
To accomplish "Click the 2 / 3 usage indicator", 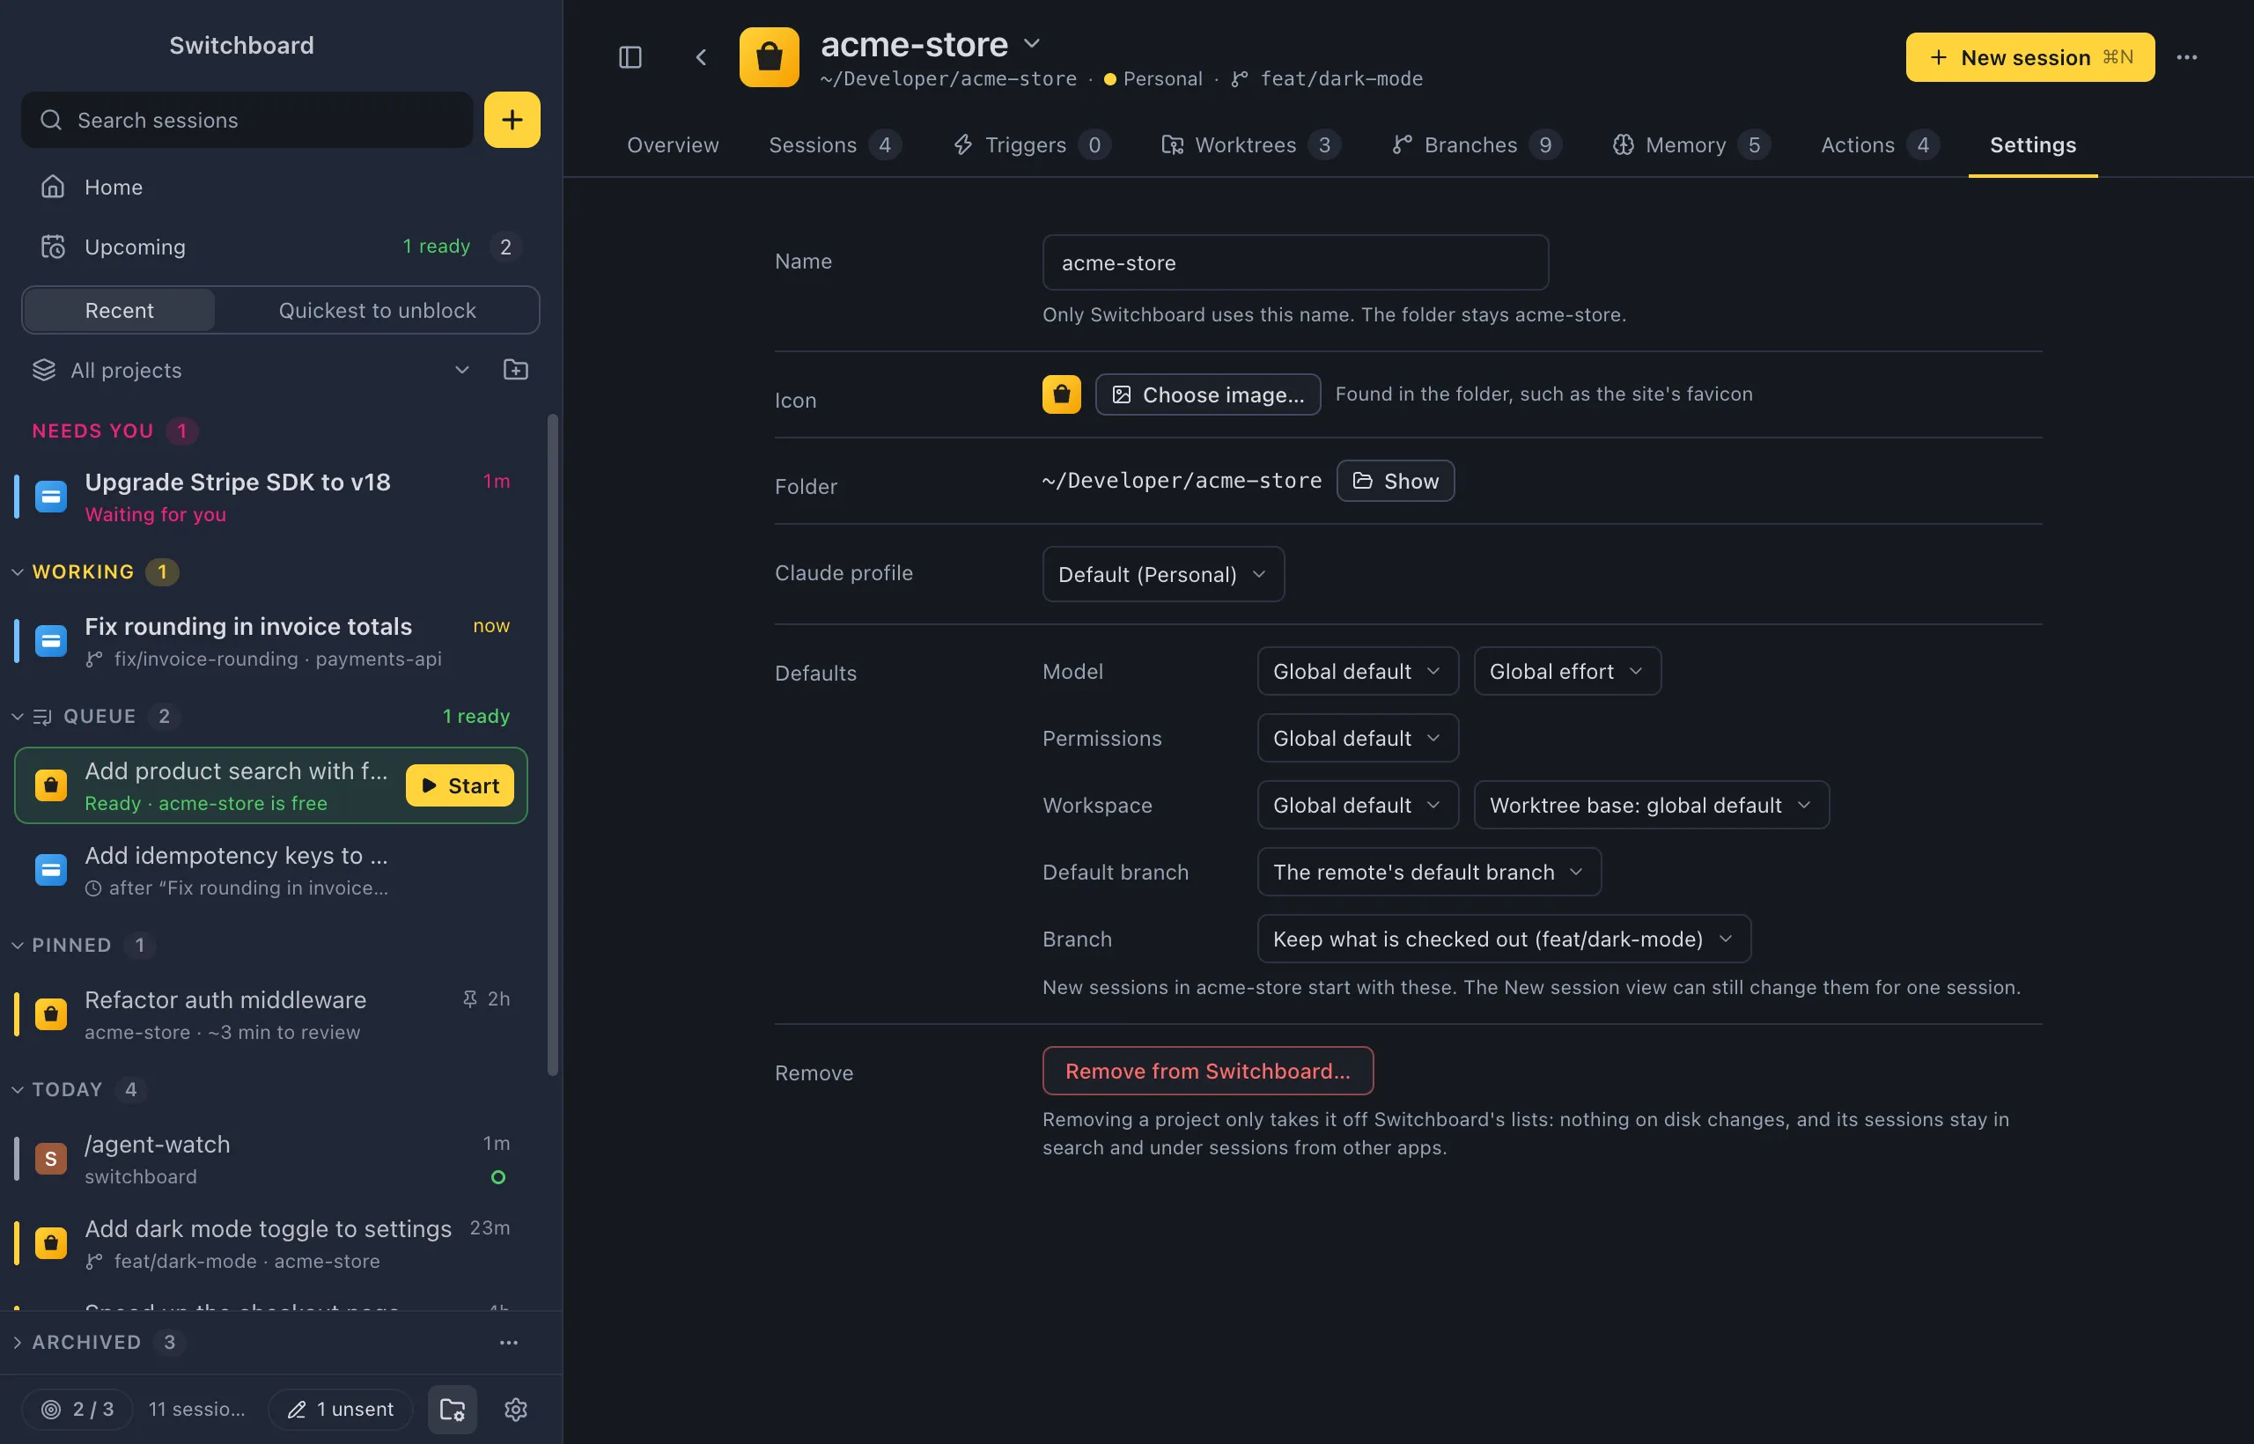I will [77, 1410].
